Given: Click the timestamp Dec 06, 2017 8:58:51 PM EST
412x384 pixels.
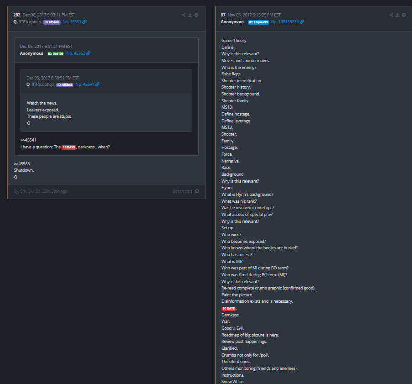Looking at the screenshot, I should pos(52,78).
